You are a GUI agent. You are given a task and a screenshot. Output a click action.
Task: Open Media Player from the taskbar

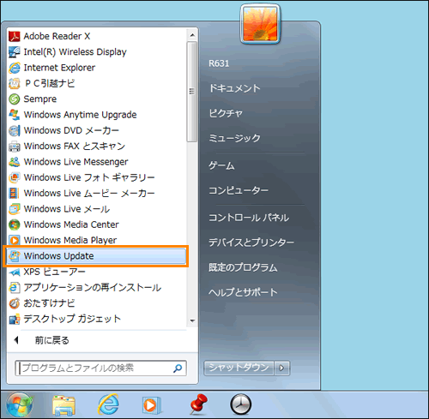pyautogui.click(x=152, y=405)
